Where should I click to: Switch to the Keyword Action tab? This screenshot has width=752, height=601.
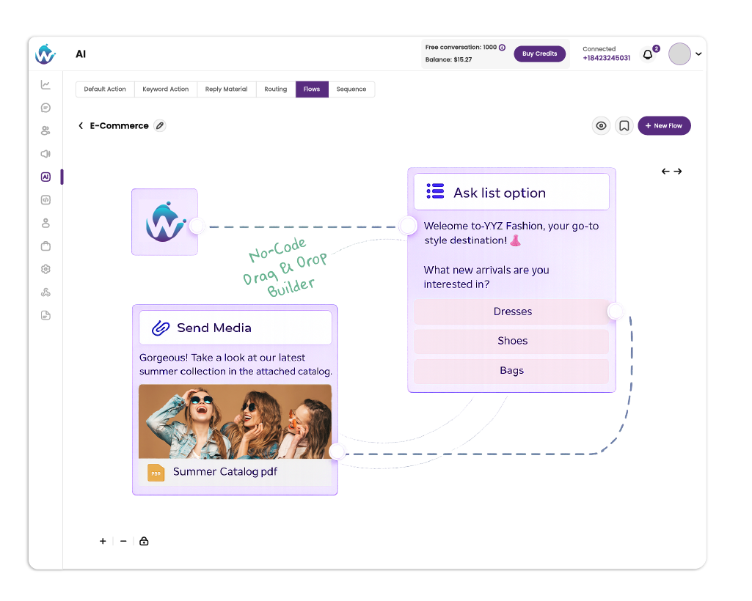[x=166, y=89]
